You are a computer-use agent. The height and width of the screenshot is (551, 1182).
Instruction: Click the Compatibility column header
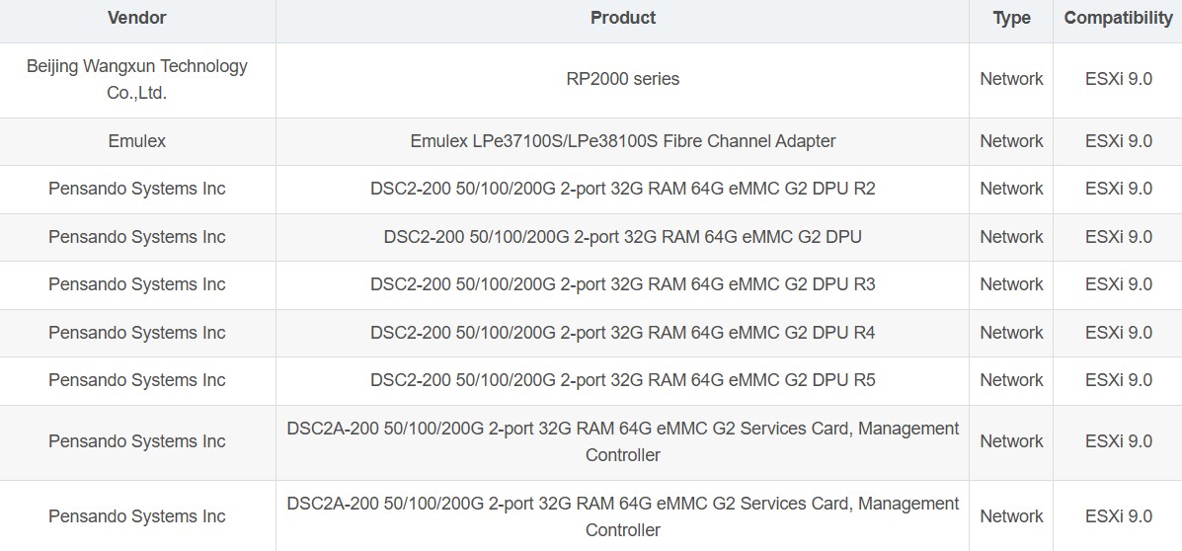1119,19
